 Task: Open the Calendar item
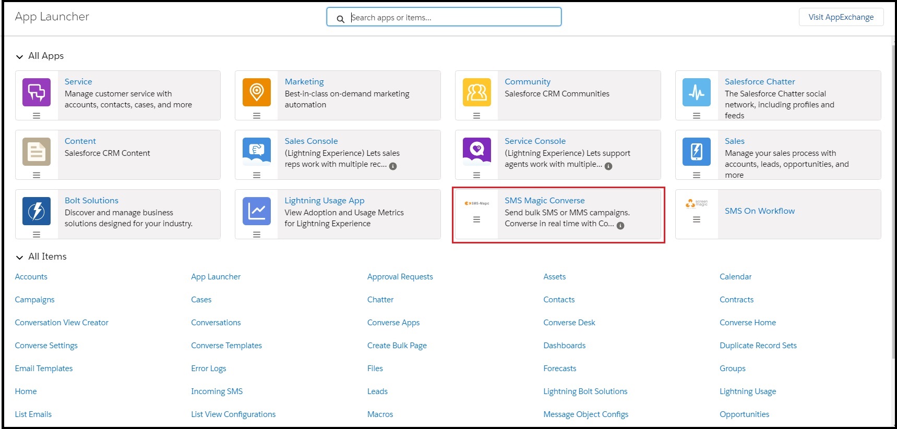(x=736, y=277)
